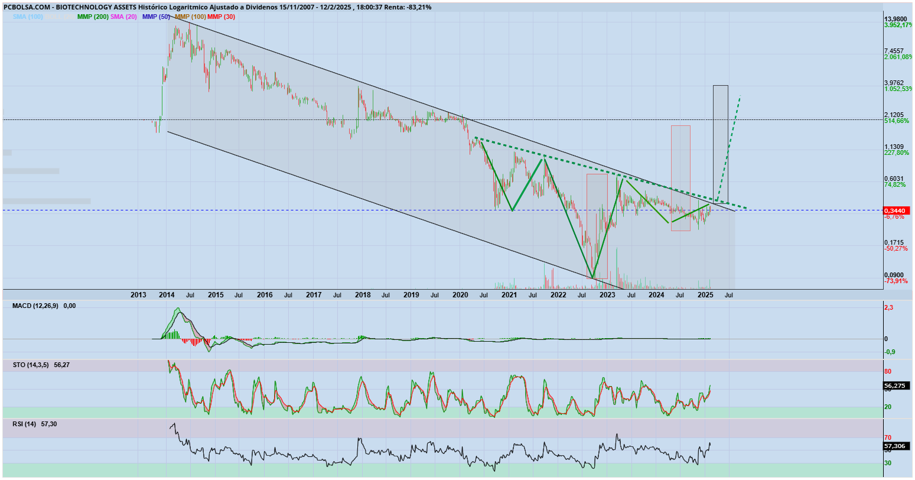Click the 2025 year label on time axis
This screenshot has height=480, width=915.
(705, 294)
